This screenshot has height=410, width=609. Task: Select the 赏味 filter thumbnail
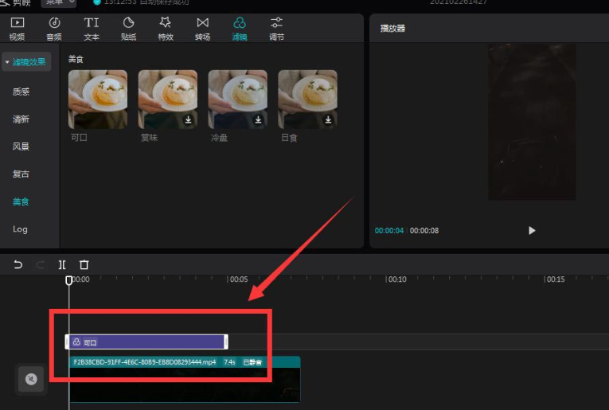click(168, 100)
